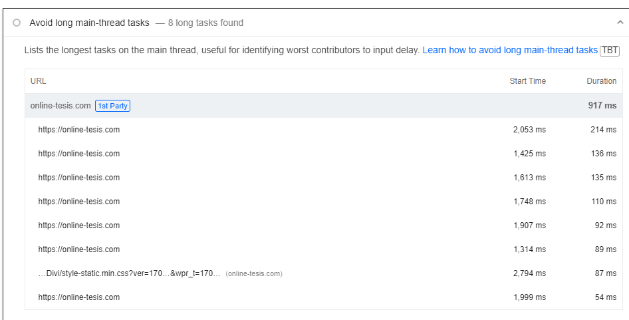
Task: Open the URL with 110 ms duration
Action: click(79, 202)
